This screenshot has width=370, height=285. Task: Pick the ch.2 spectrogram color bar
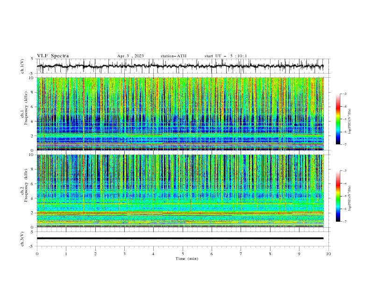[x=338, y=196]
